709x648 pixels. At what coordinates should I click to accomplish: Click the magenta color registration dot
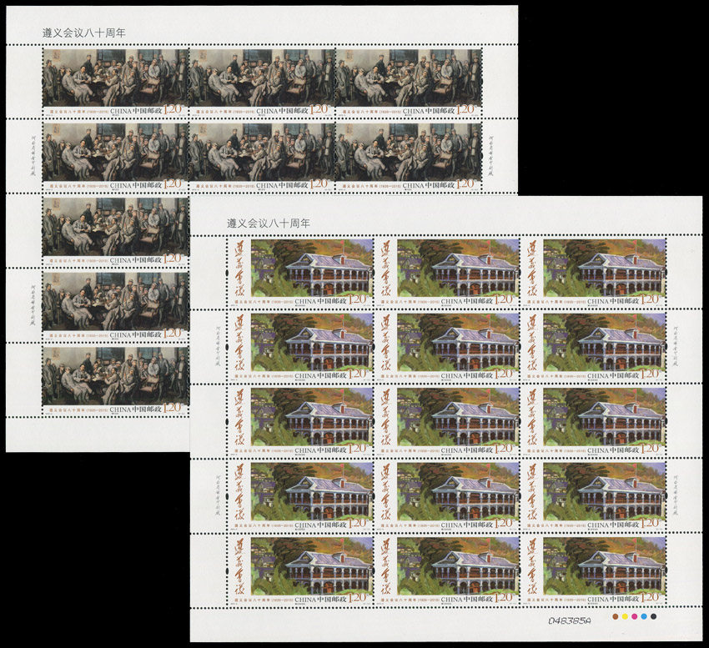635,616
